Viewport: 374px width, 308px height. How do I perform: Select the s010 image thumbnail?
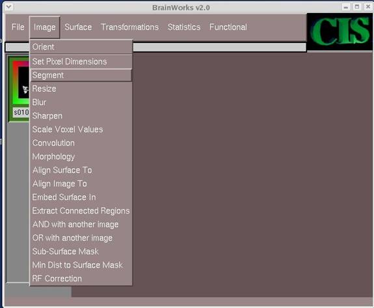point(19,89)
